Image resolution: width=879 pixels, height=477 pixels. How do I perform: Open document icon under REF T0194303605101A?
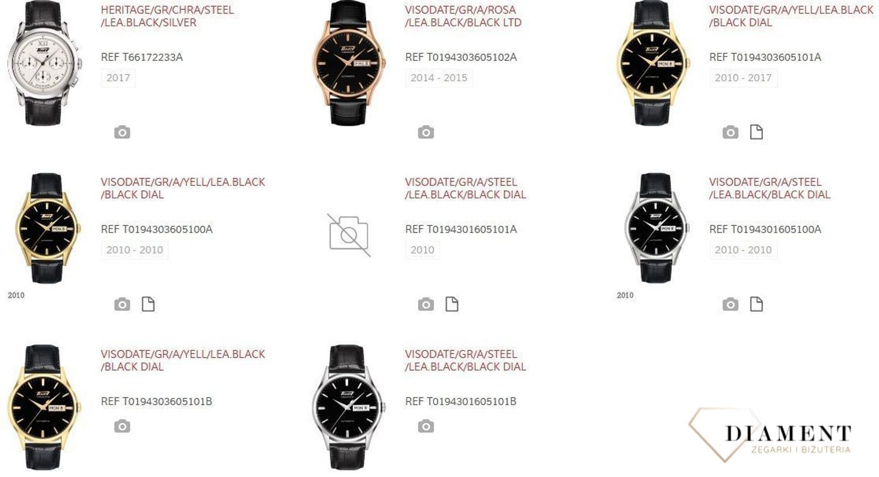click(757, 132)
